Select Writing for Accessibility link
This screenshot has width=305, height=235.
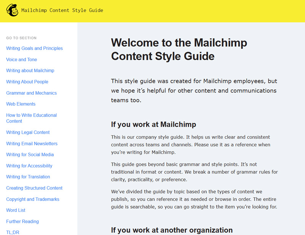(x=29, y=166)
